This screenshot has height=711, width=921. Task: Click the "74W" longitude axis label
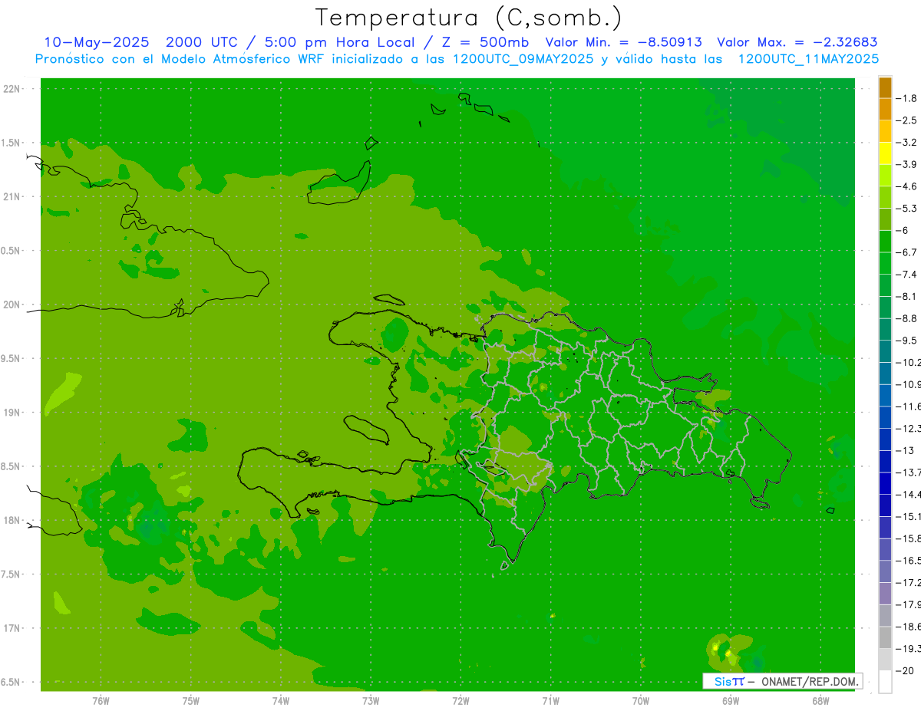point(281,701)
